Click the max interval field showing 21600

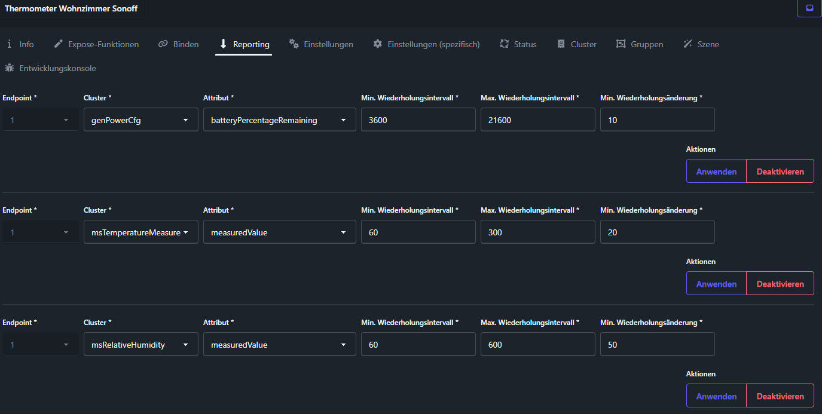point(537,120)
